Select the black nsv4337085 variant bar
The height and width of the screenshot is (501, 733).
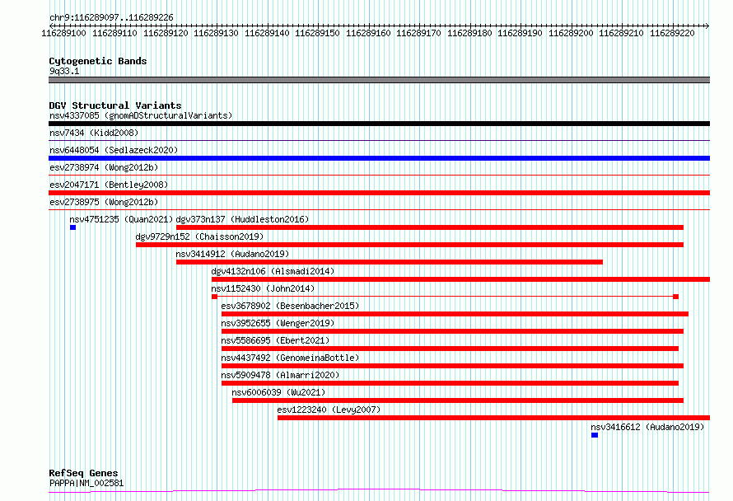(x=379, y=124)
